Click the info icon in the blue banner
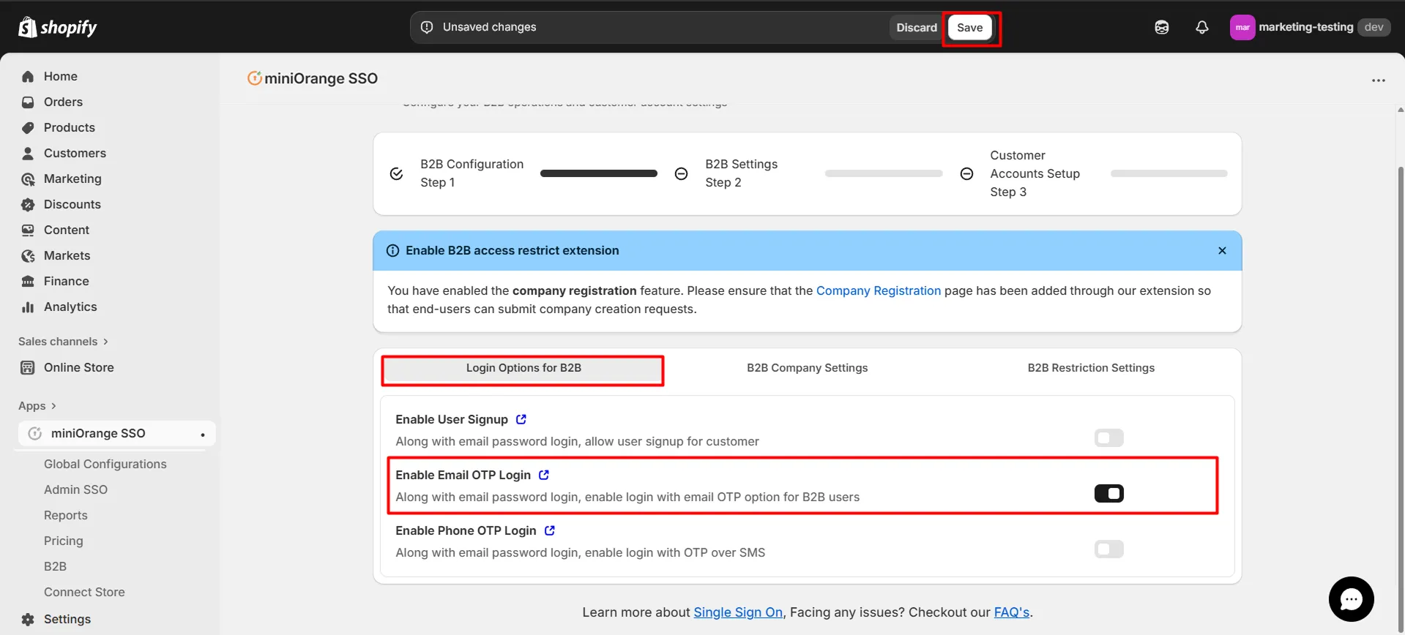Viewport: 1405px width, 635px height. point(392,251)
